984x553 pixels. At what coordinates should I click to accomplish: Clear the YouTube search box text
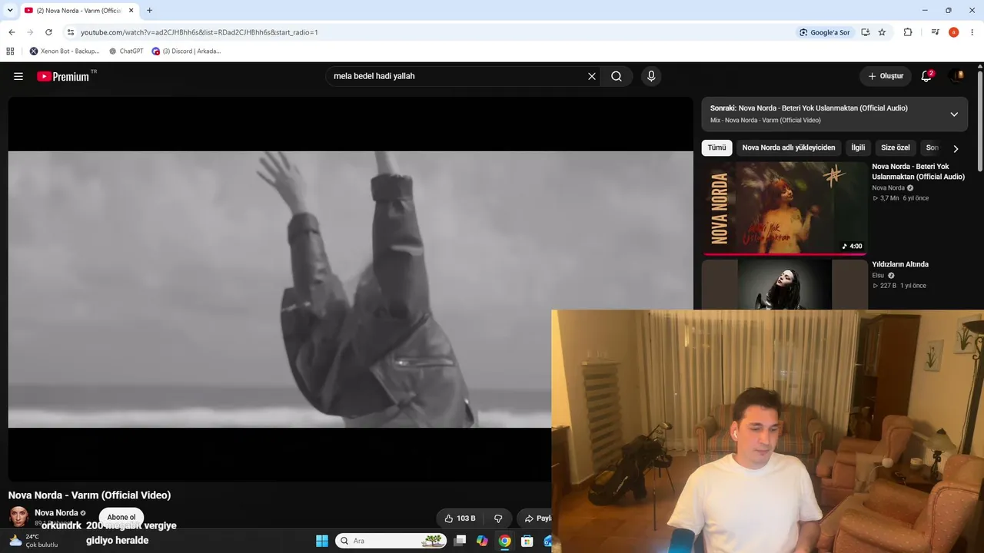click(x=592, y=76)
